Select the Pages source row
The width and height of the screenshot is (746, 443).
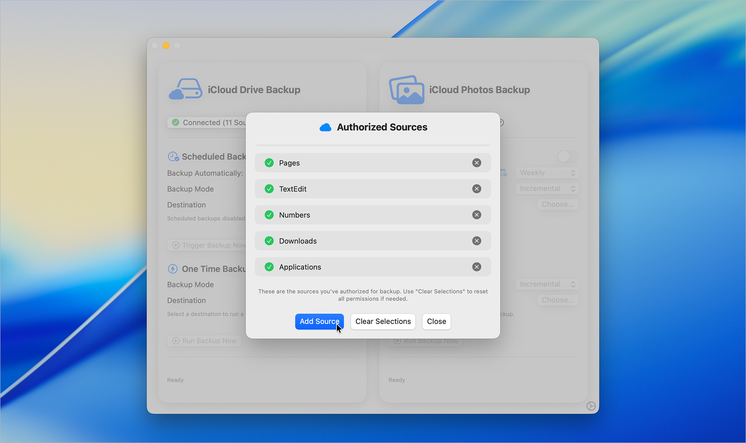(x=373, y=163)
